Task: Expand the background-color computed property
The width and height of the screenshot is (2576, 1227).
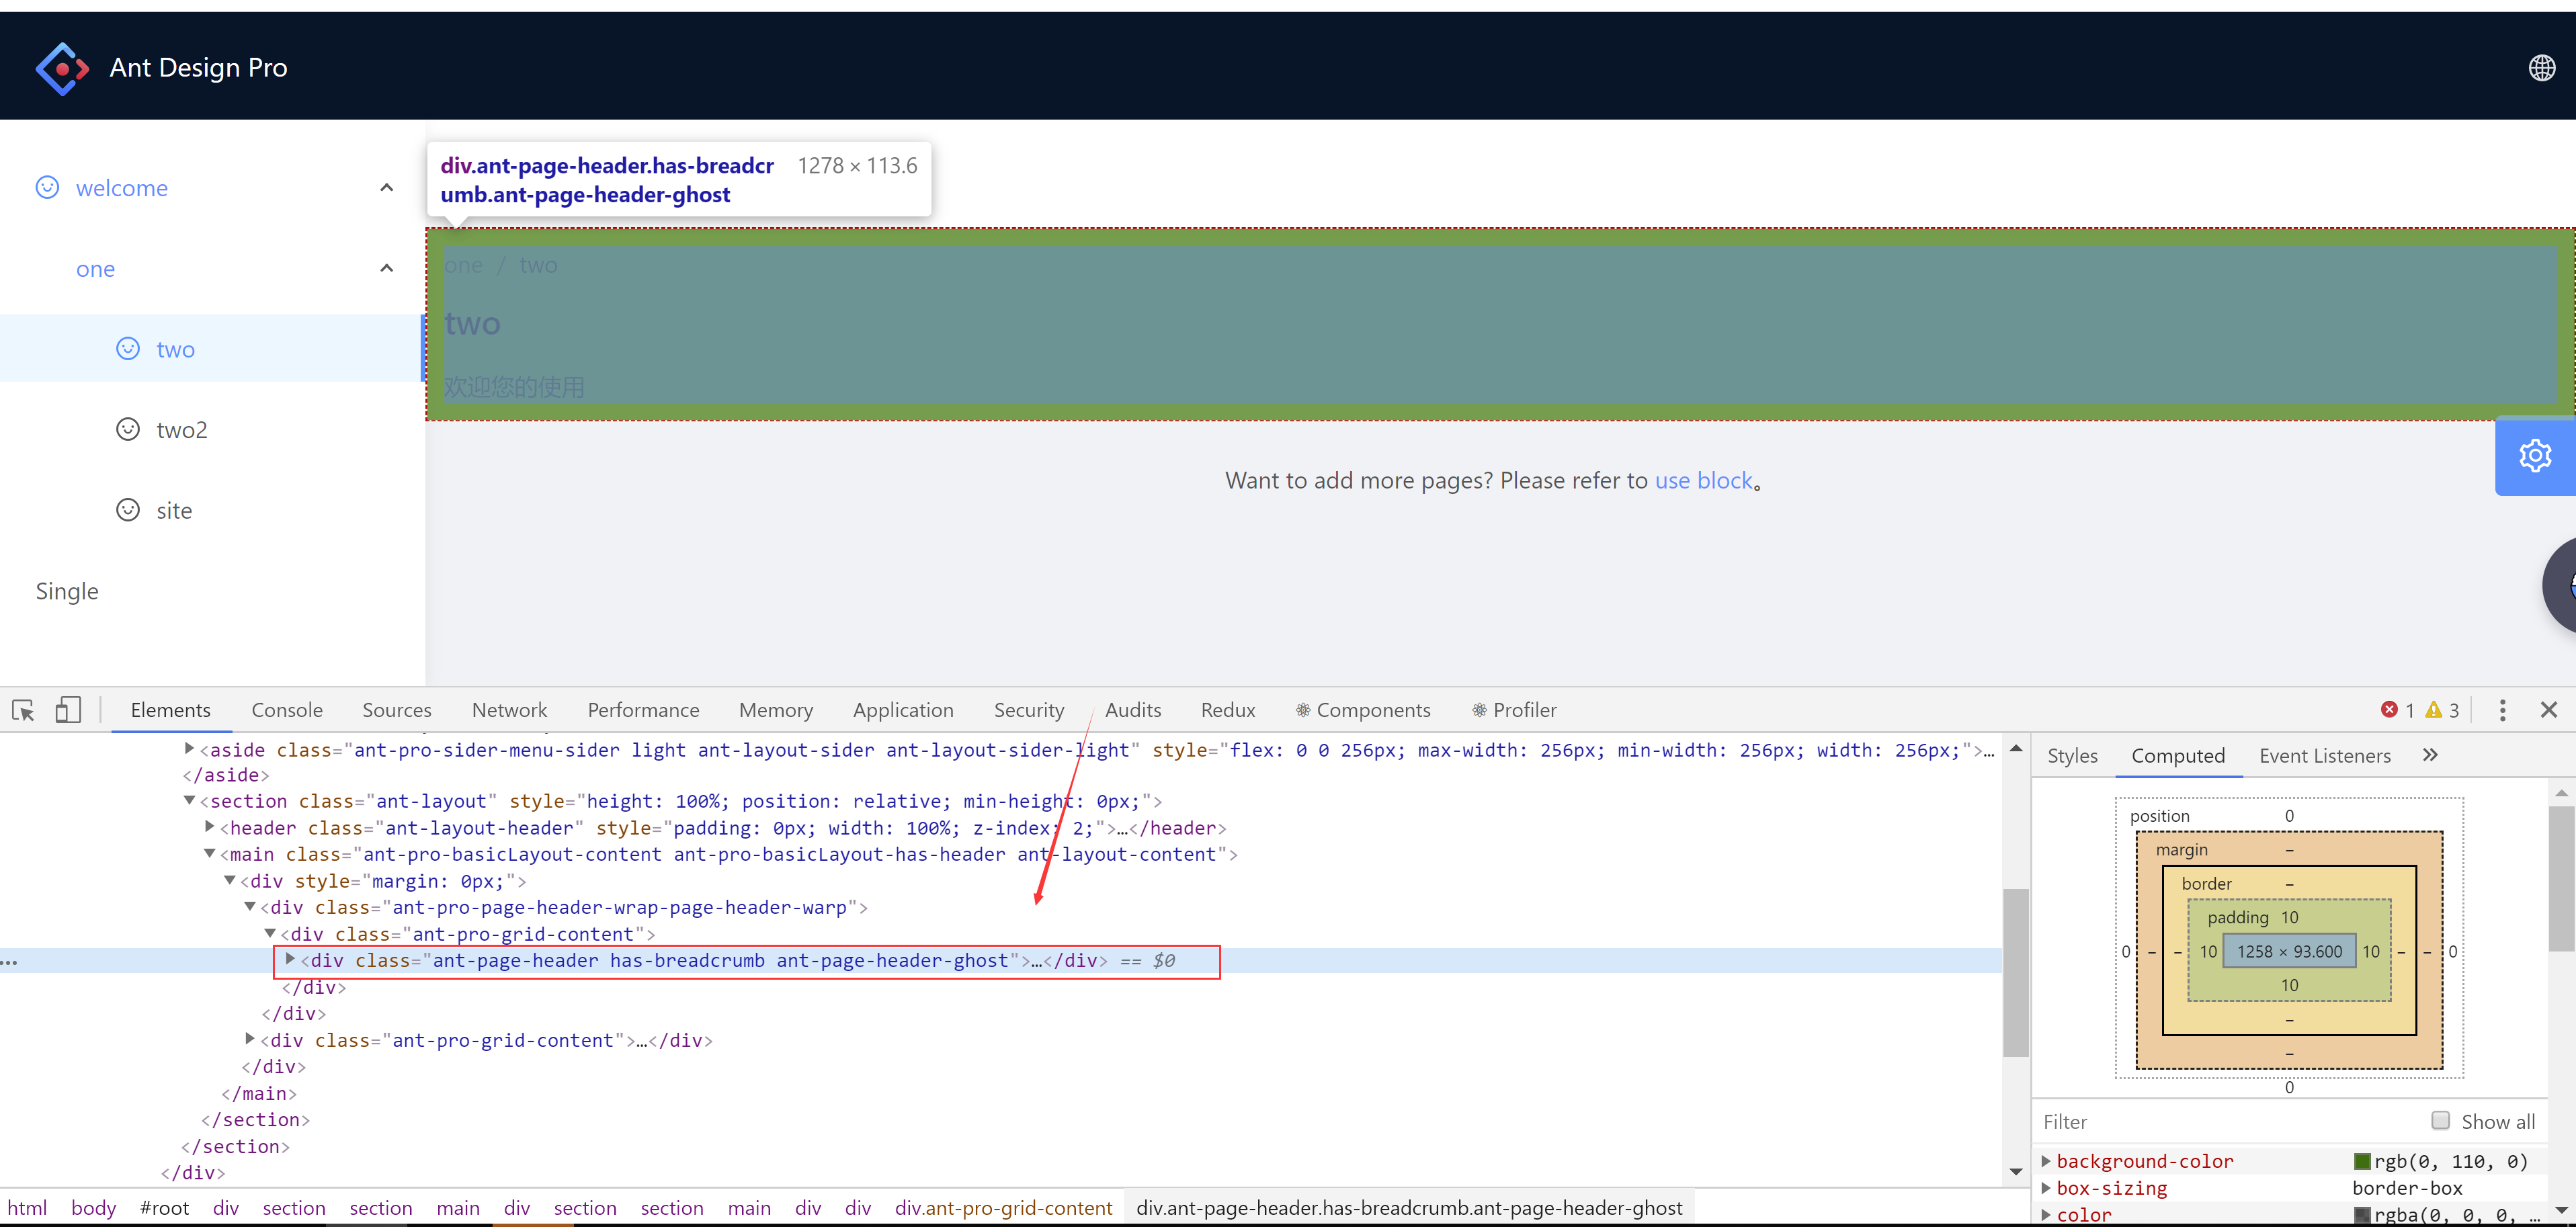Action: [2046, 1161]
